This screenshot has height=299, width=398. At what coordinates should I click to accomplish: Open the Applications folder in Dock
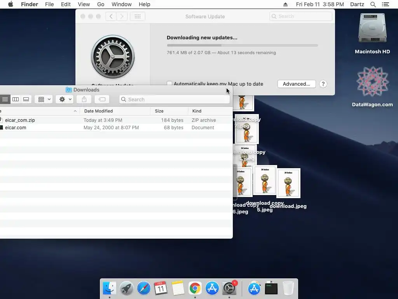click(254, 288)
